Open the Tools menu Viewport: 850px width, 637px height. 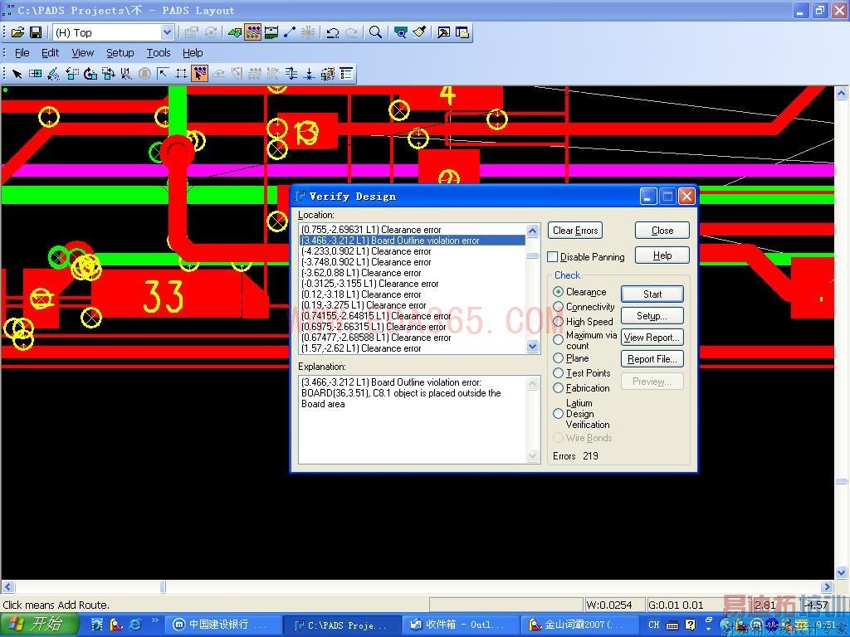pos(158,52)
